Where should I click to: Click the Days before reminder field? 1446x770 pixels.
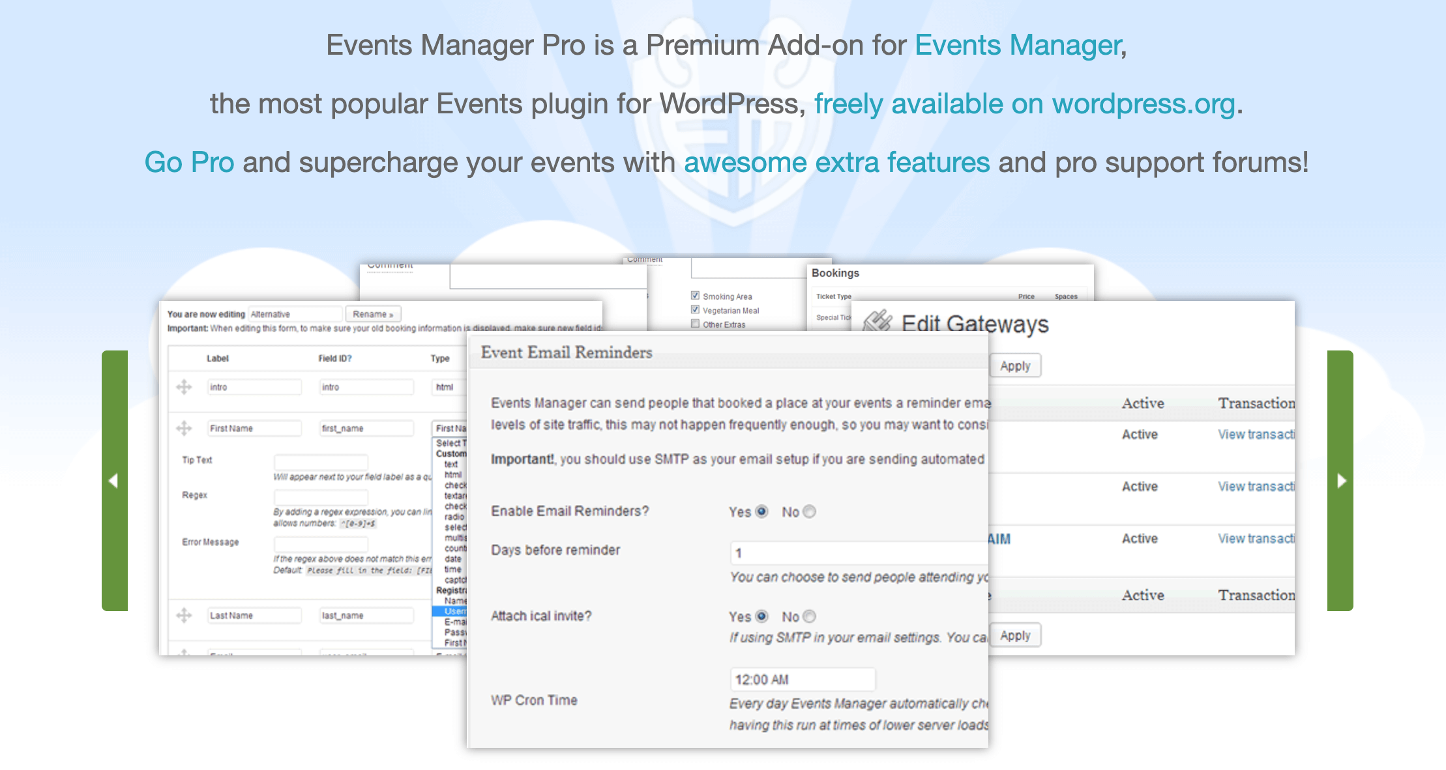pos(859,553)
